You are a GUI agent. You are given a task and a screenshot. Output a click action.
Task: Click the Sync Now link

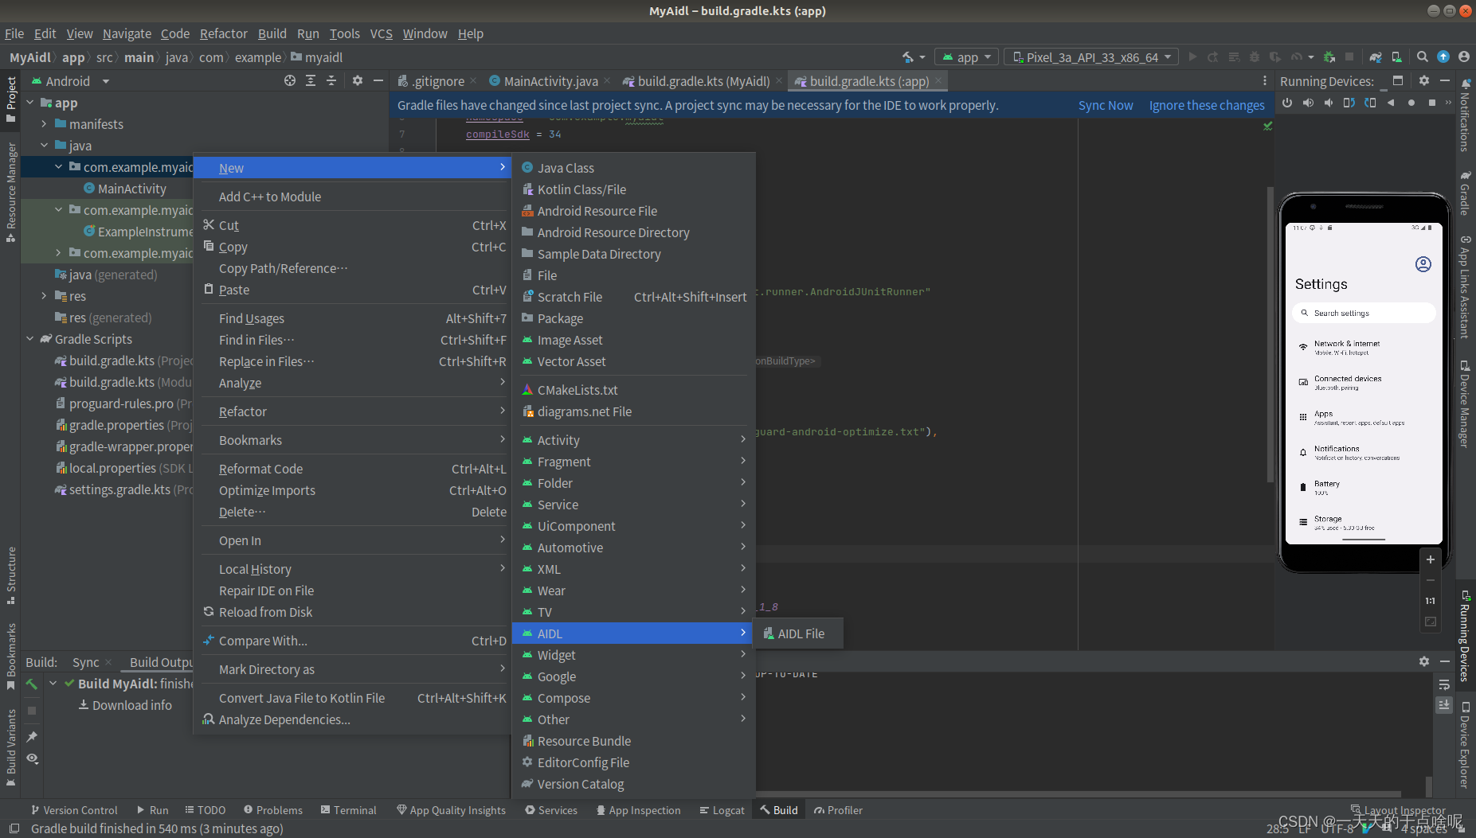click(x=1106, y=105)
